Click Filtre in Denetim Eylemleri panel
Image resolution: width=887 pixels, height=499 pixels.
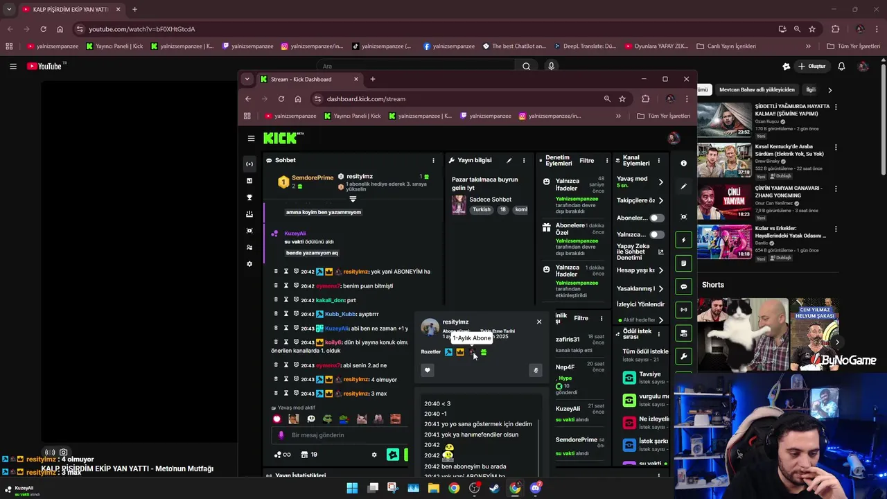tap(586, 160)
